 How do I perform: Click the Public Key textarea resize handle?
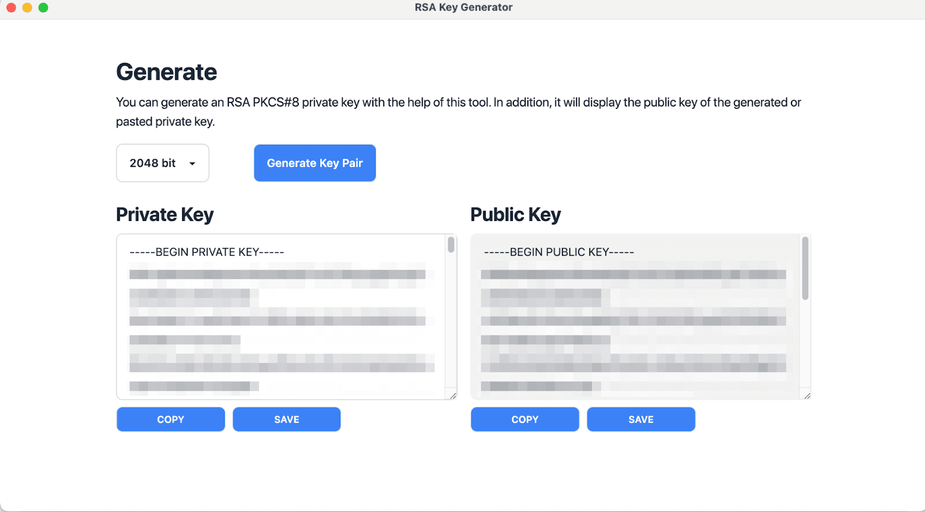[x=807, y=396]
